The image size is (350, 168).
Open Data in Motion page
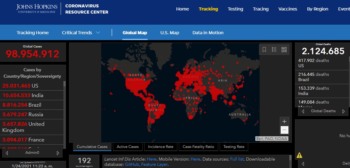(x=208, y=33)
